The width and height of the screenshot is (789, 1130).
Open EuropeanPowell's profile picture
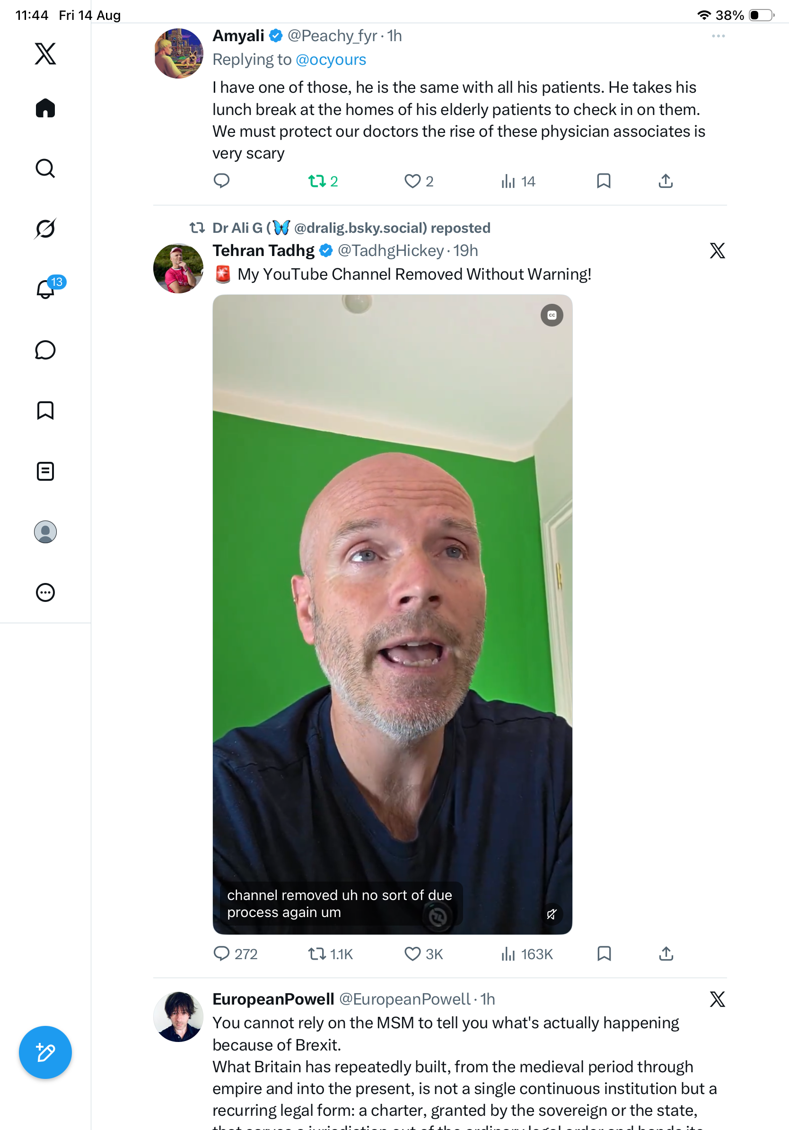(178, 1017)
